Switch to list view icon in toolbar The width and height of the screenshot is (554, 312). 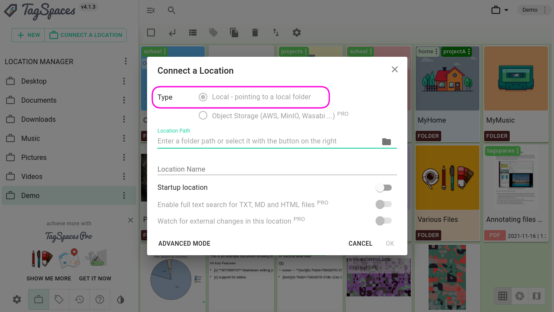coord(193,32)
